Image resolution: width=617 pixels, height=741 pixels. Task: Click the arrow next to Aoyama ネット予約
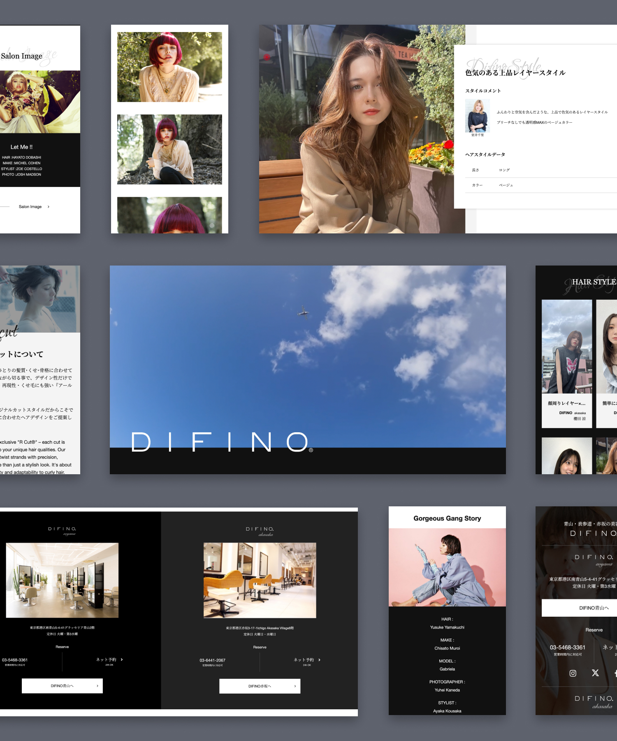(122, 659)
